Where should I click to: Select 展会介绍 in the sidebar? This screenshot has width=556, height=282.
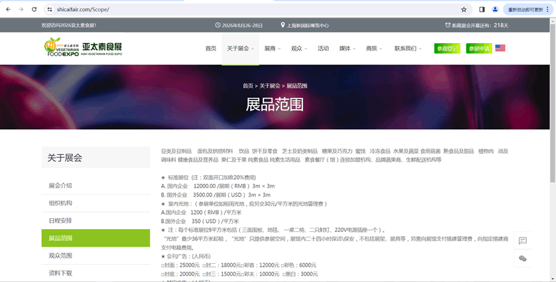click(x=60, y=185)
